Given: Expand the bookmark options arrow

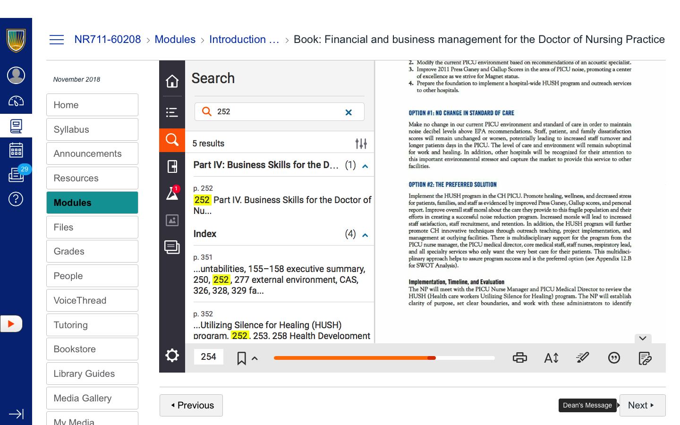Looking at the screenshot, I should click(x=255, y=358).
